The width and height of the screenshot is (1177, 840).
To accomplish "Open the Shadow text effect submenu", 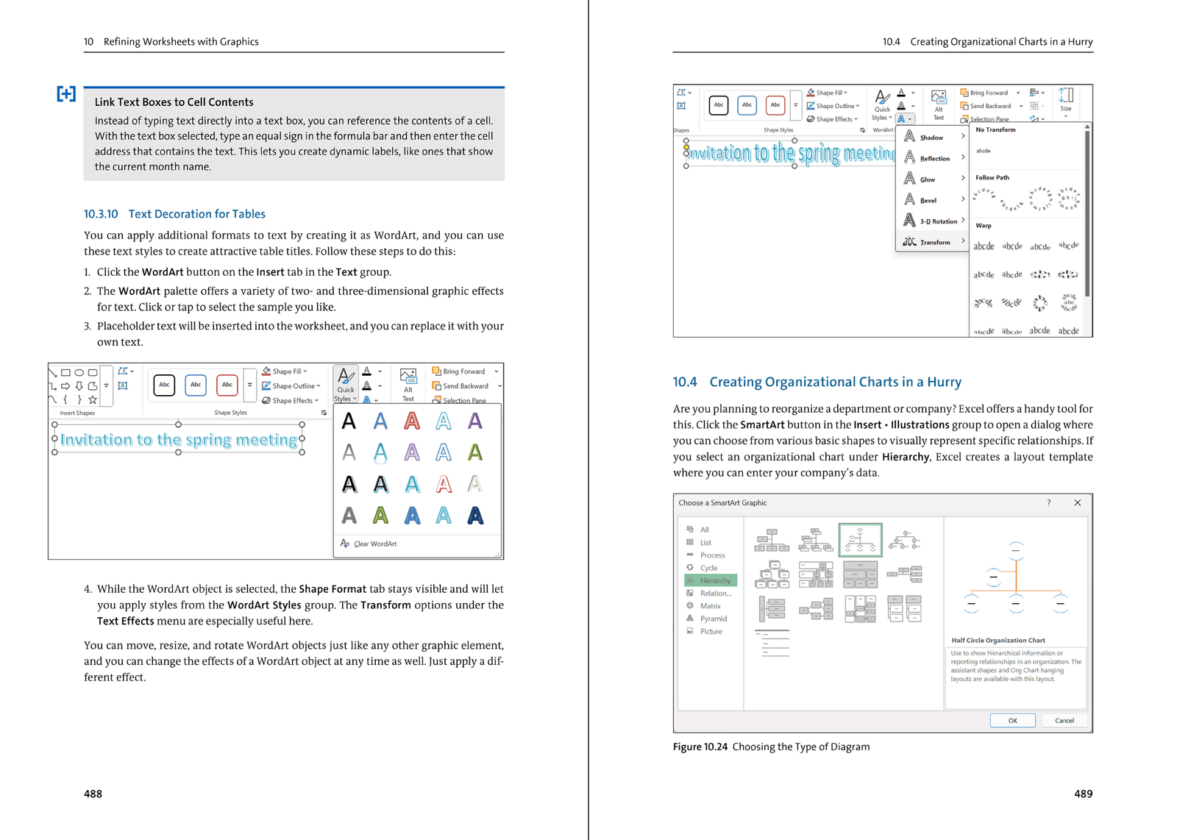I will tap(932, 138).
